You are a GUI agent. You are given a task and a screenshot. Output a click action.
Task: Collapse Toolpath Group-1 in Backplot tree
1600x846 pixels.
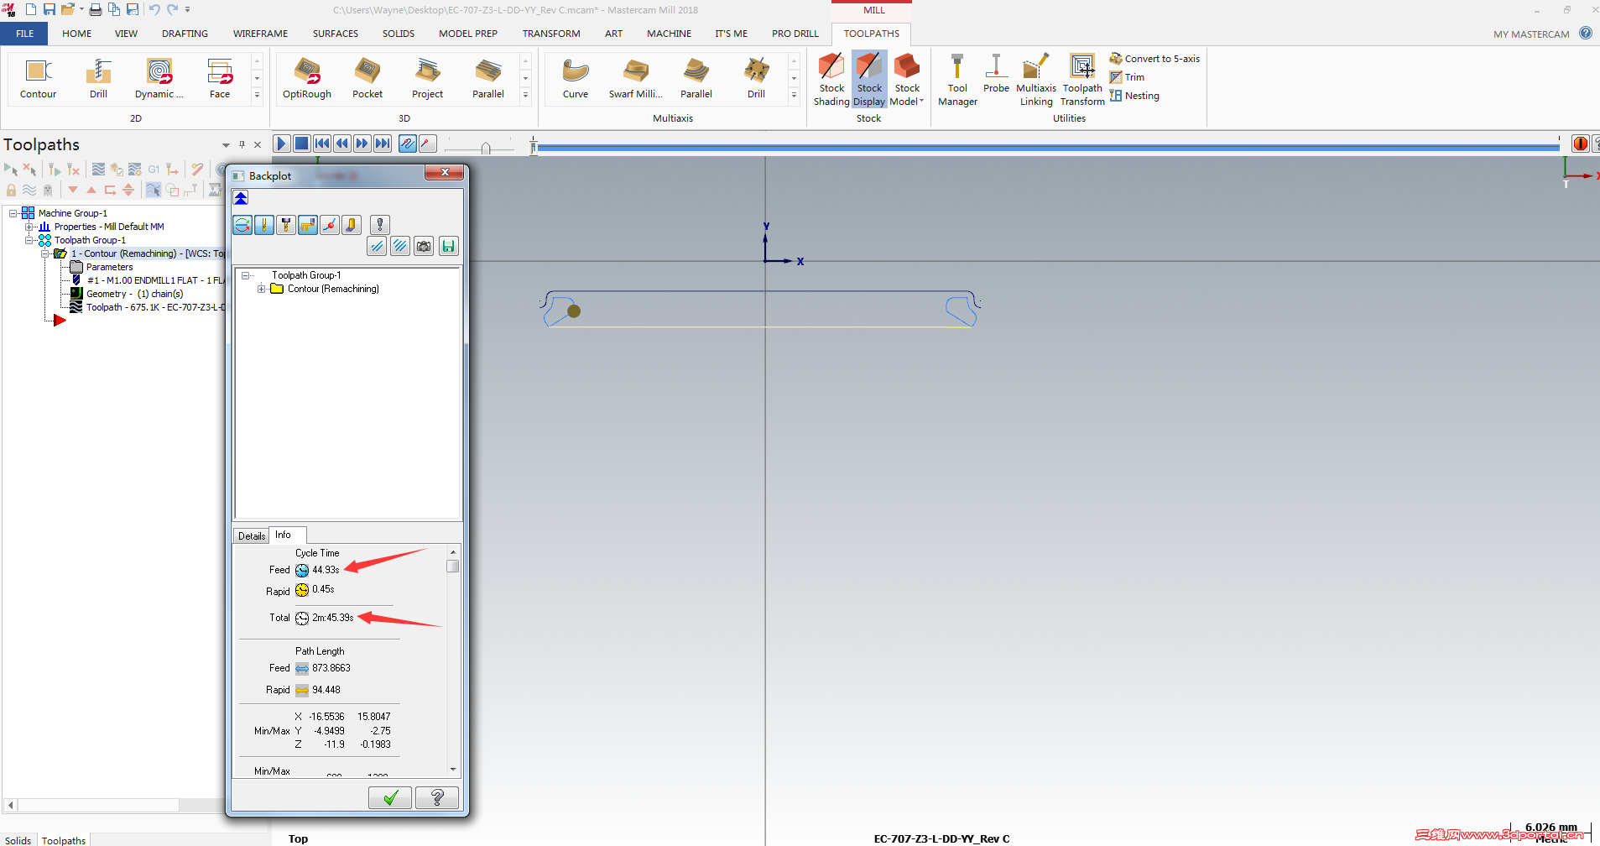pyautogui.click(x=246, y=275)
